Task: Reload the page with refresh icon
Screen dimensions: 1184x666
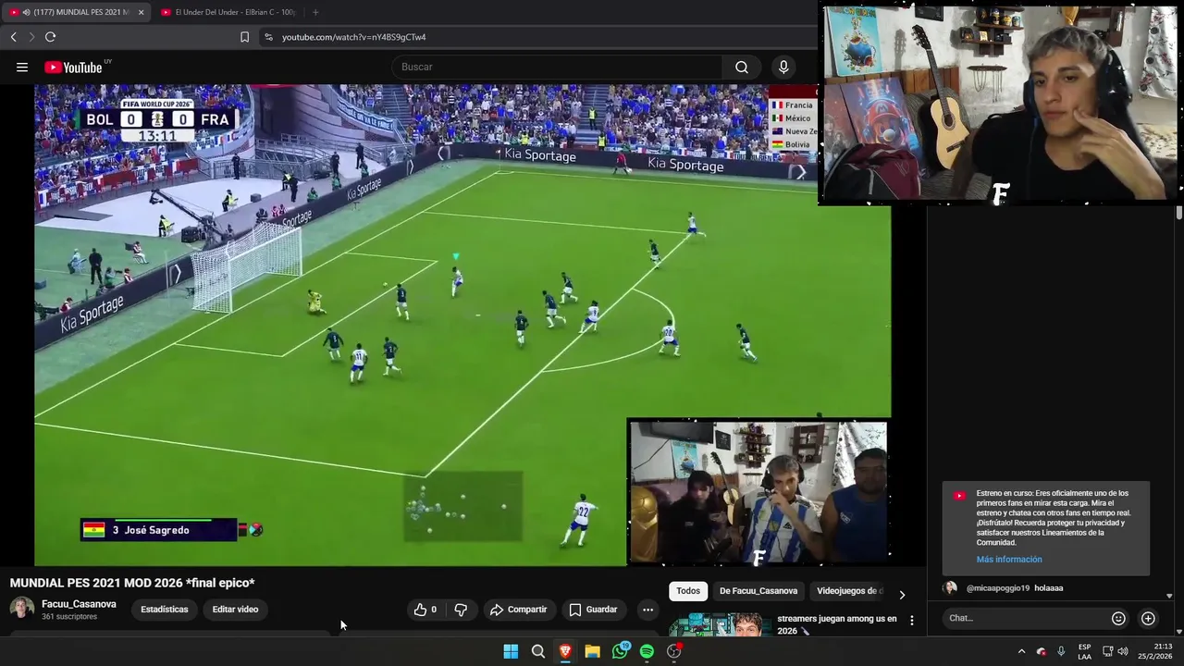Action: pos(50,37)
